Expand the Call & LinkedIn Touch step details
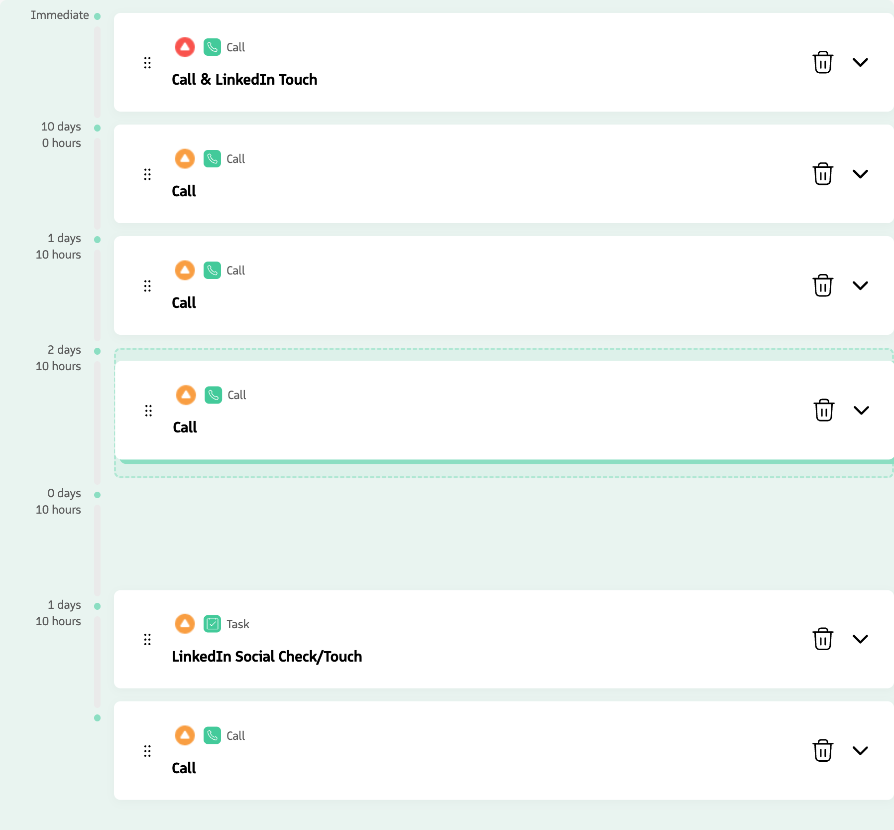The height and width of the screenshot is (830, 894). [x=861, y=62]
